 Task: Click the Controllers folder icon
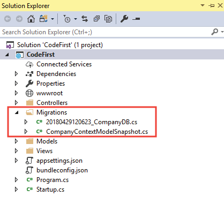click(x=29, y=103)
